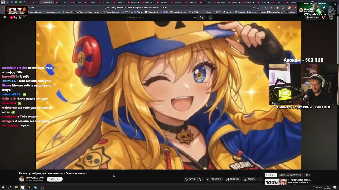Click the Скачать download button
This screenshot has height=190, width=339.
[x=249, y=179]
